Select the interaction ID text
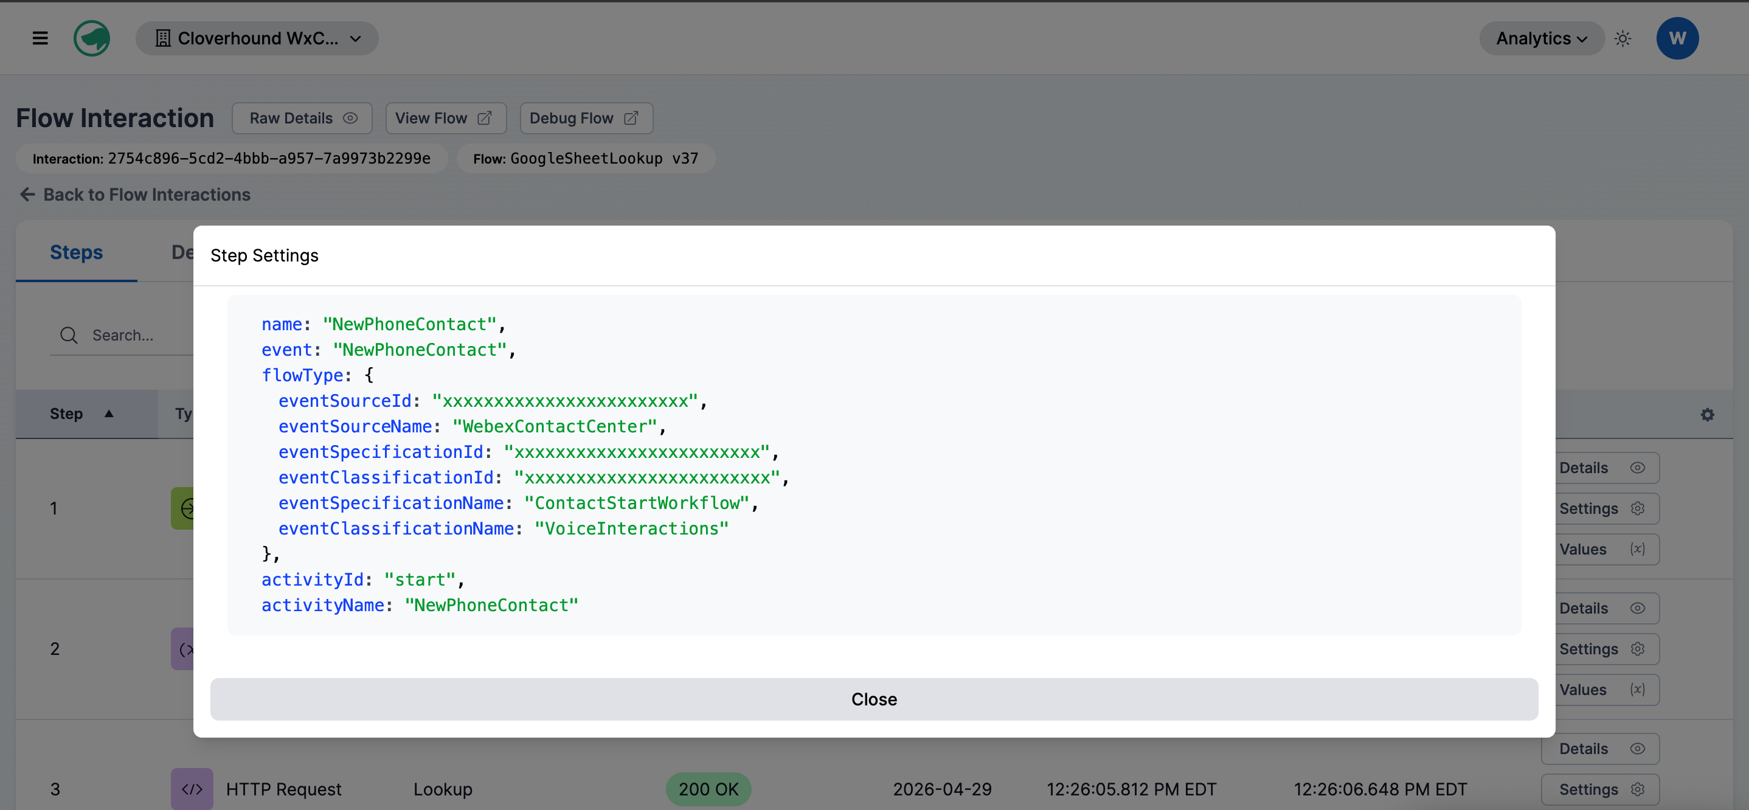Image resolution: width=1749 pixels, height=810 pixels. [269, 158]
